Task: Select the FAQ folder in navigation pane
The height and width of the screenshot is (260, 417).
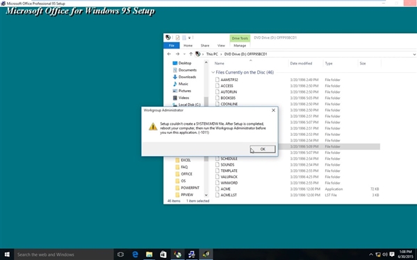Action: [181, 167]
